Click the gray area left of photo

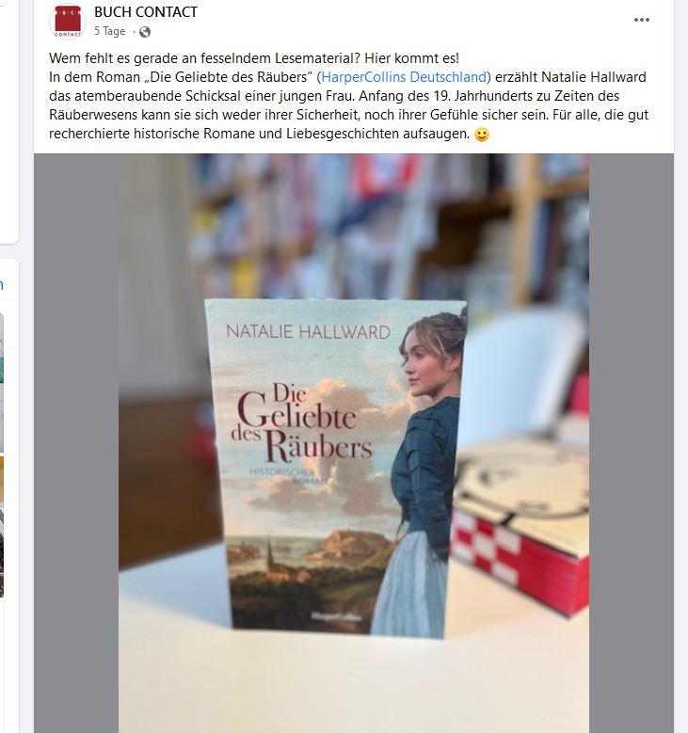[x=76, y=443]
